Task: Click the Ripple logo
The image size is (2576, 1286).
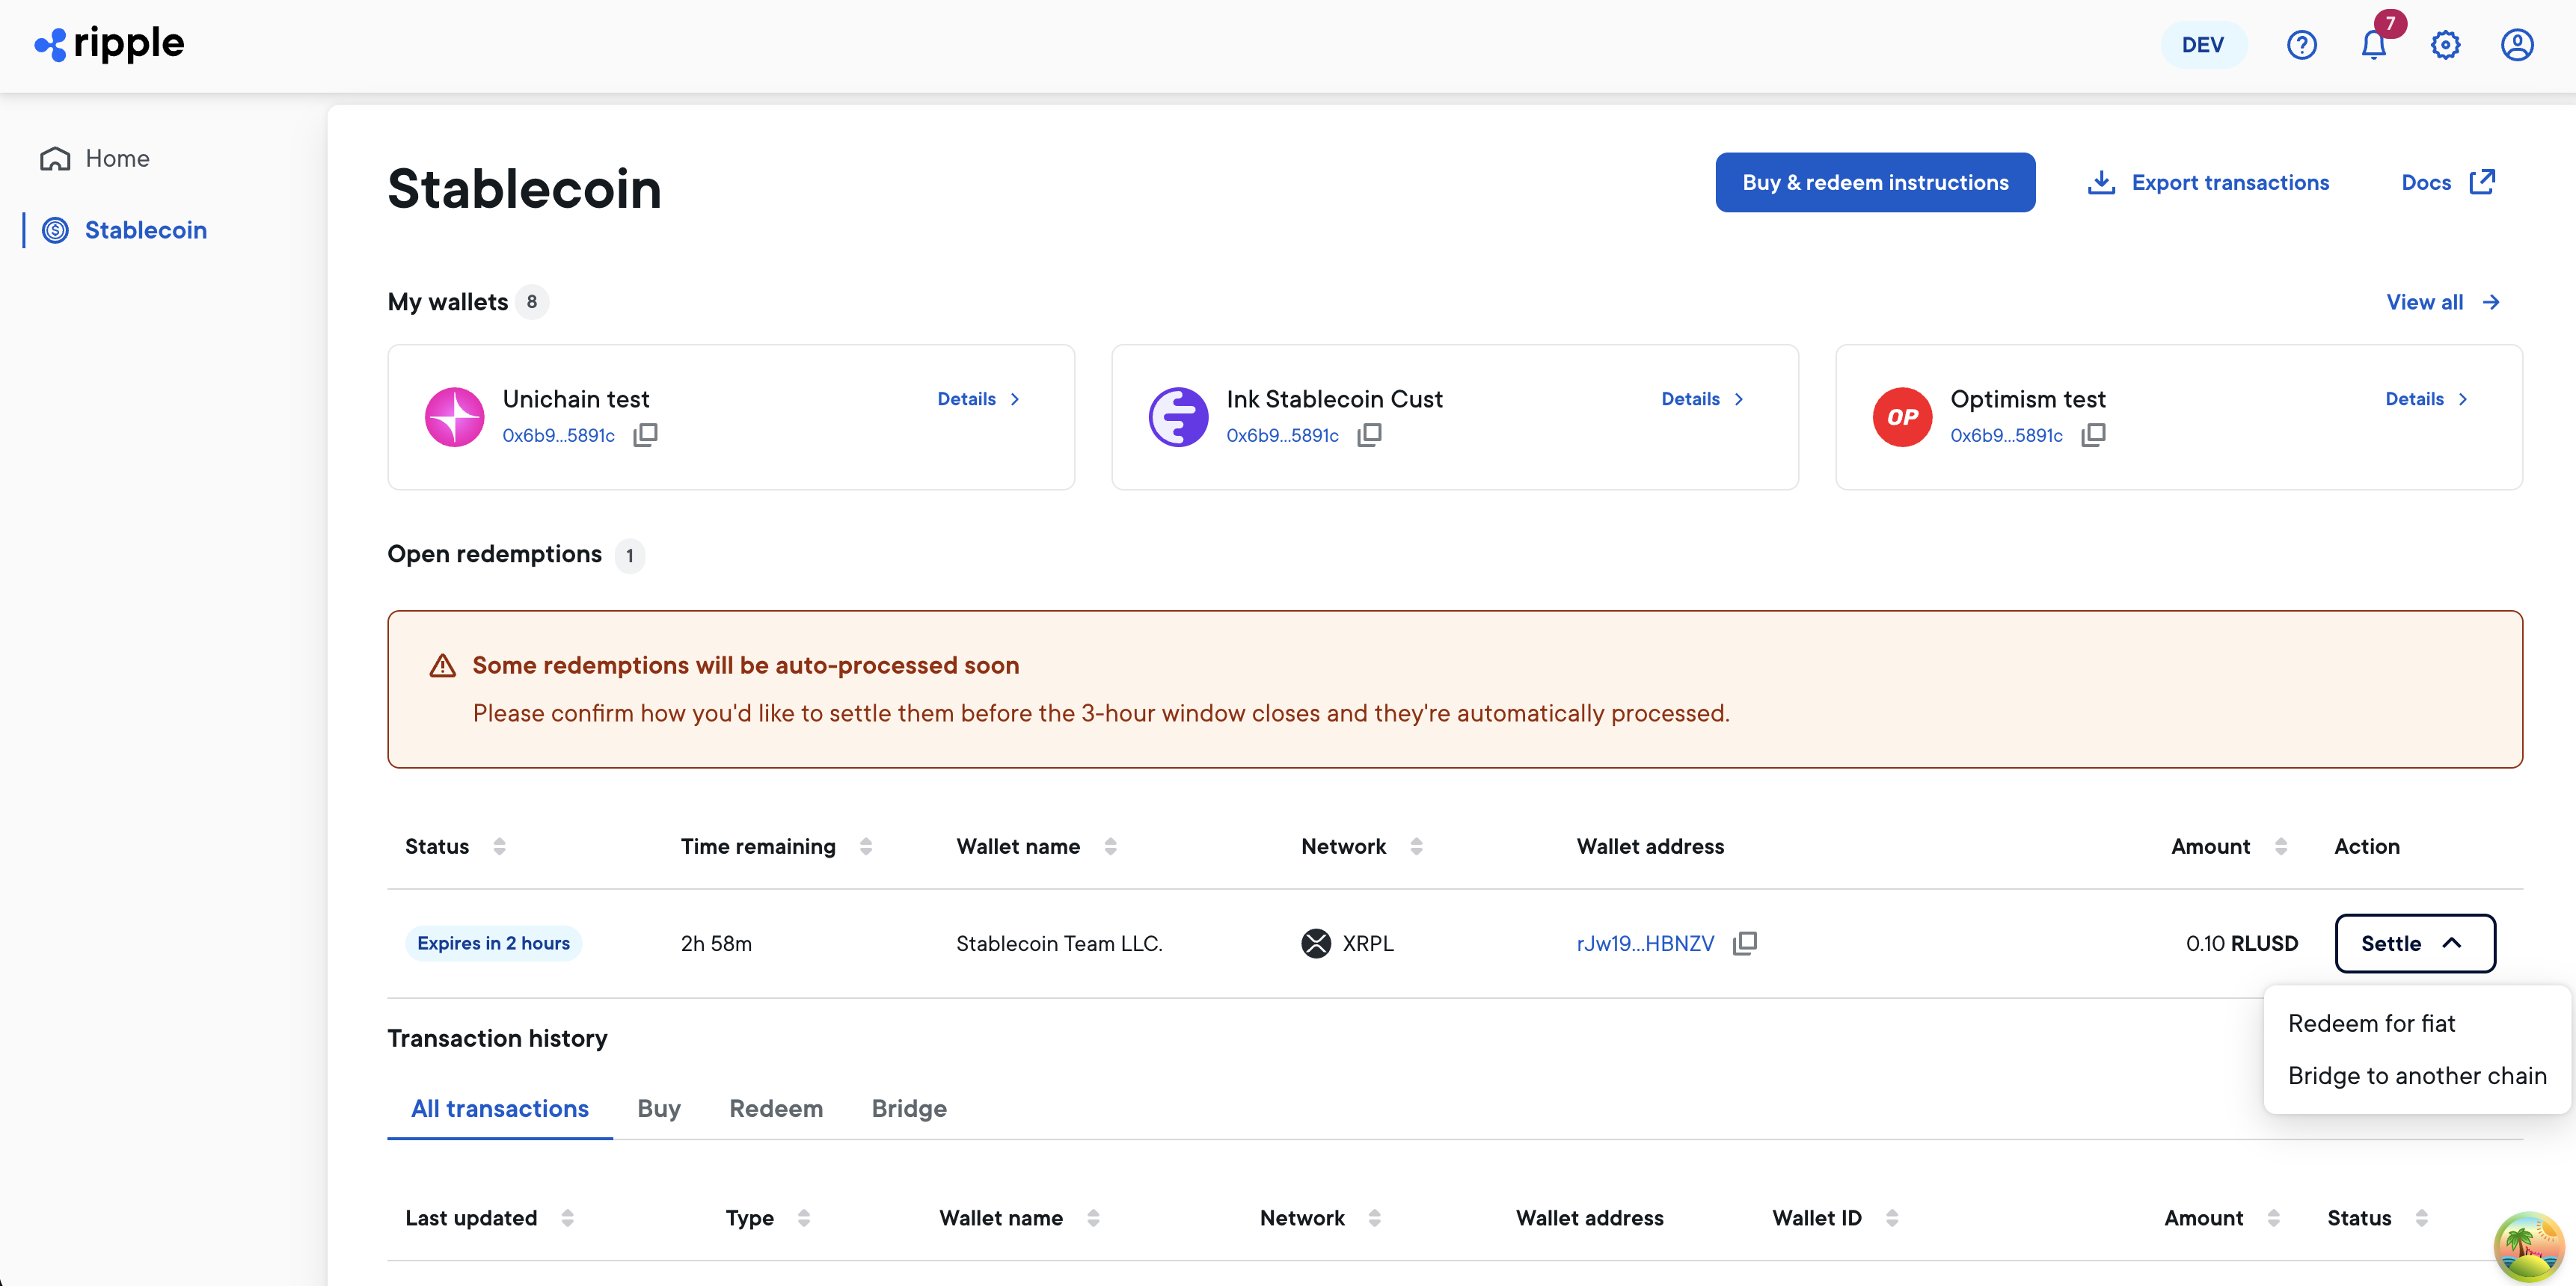Action: point(109,44)
